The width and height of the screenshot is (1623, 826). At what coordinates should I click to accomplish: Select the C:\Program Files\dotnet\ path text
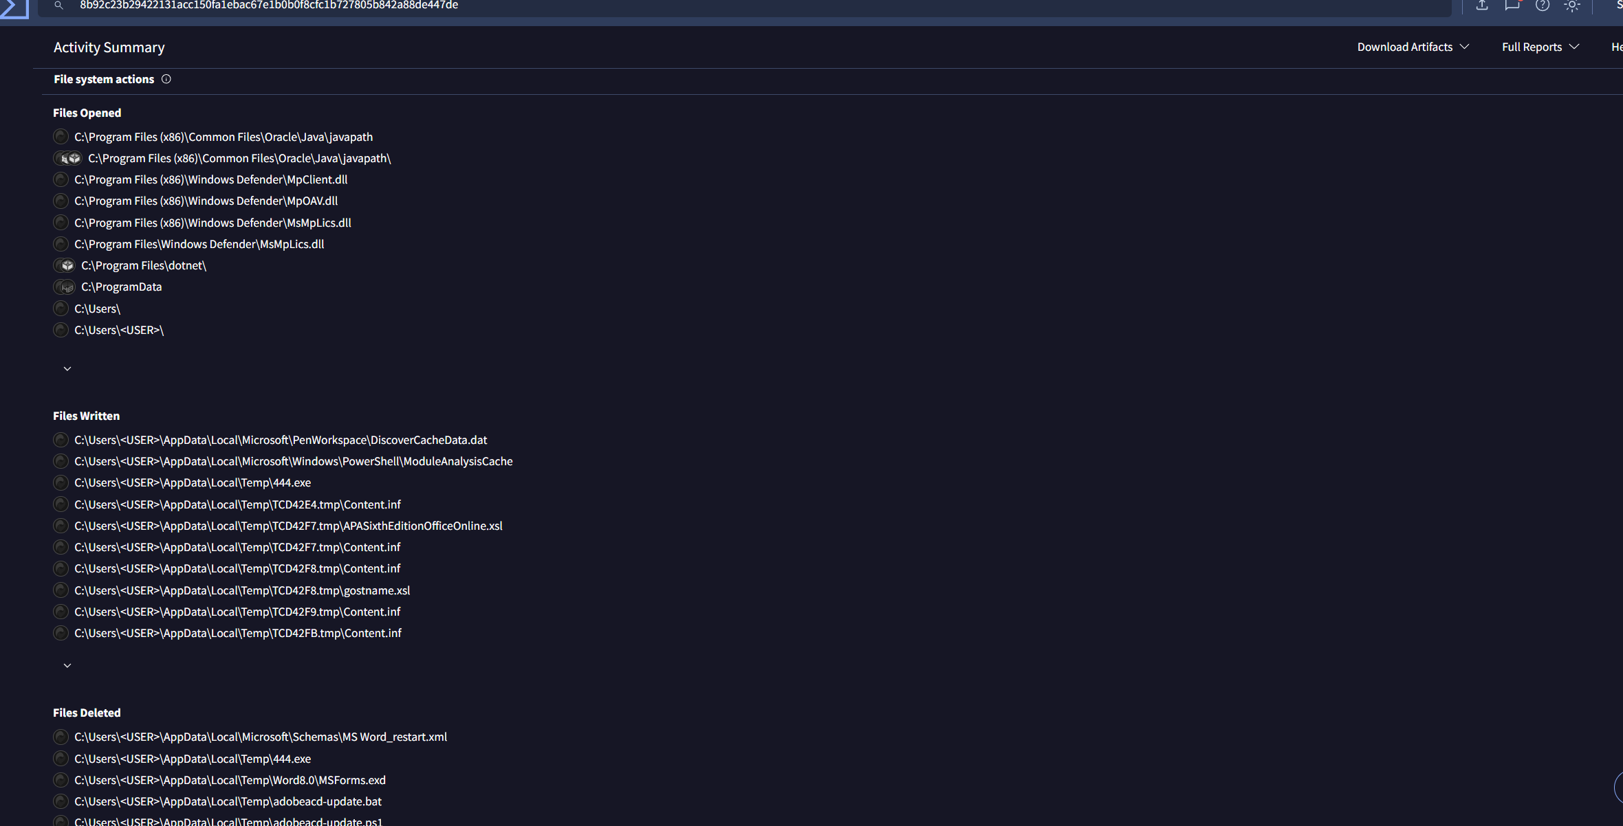144,265
